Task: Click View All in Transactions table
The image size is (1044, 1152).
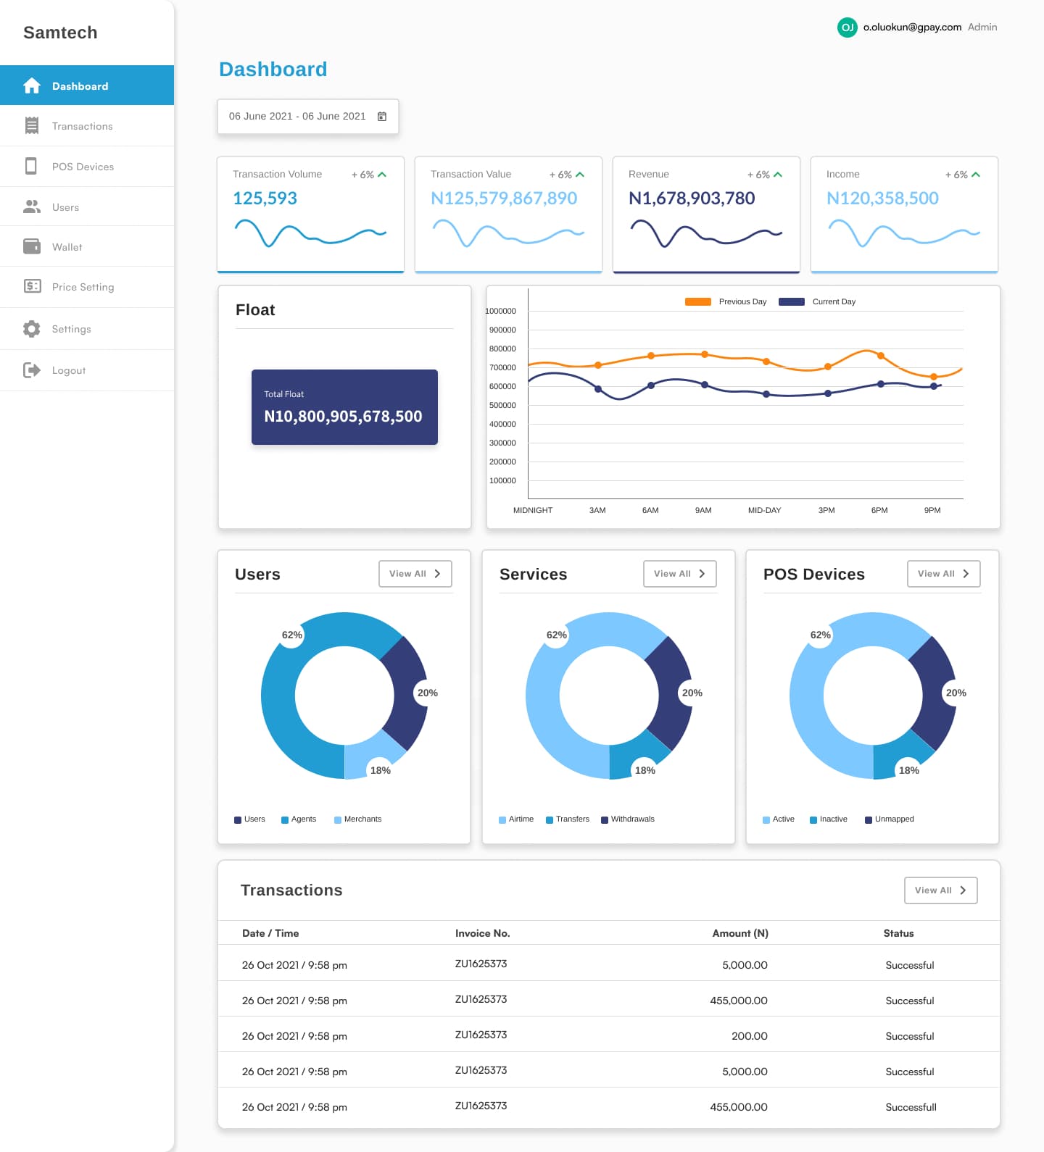Action: (x=941, y=890)
